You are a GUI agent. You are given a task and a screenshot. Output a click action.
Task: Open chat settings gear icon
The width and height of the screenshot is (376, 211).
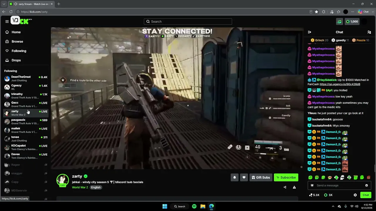[x=355, y=195]
